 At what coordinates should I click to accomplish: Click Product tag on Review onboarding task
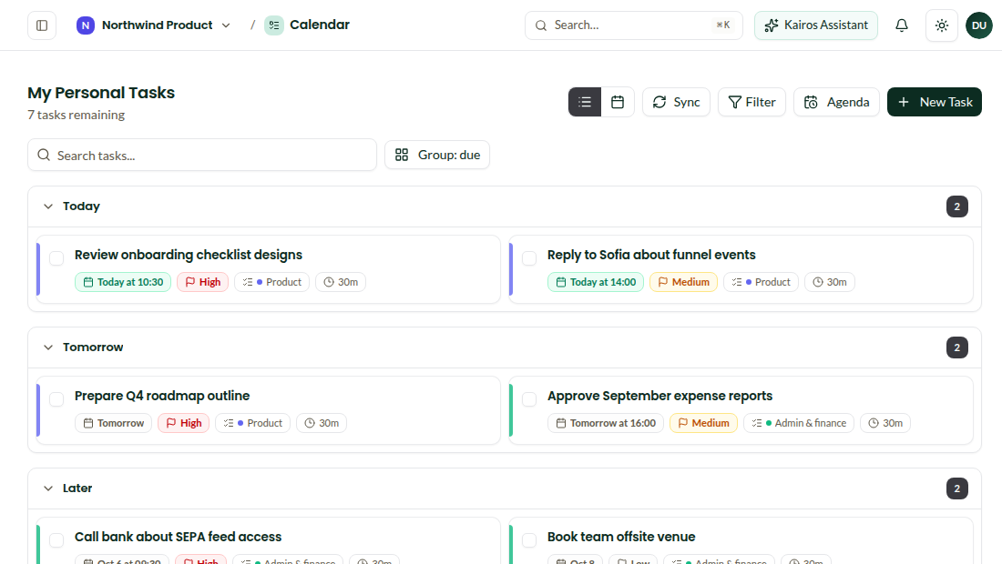272,282
